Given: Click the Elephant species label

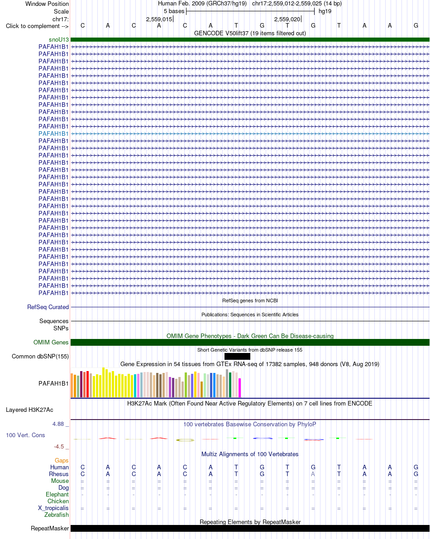Looking at the screenshot, I should click(x=57, y=494).
